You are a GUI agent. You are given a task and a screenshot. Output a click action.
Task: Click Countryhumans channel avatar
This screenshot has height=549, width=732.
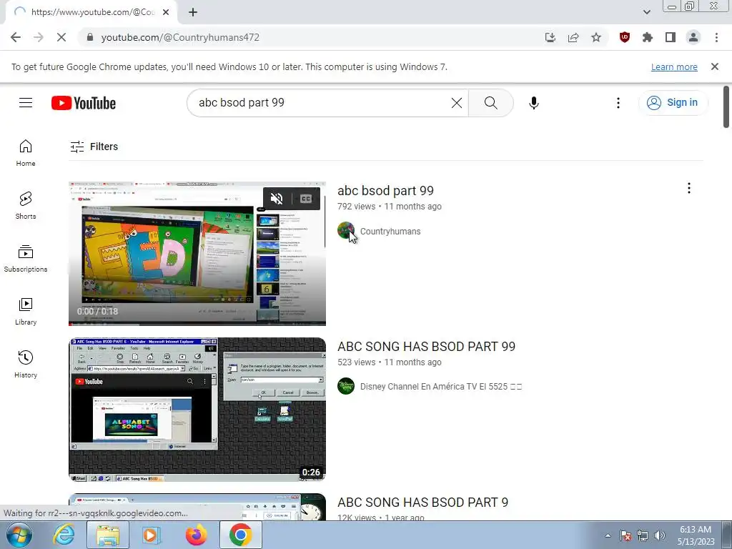click(x=346, y=231)
